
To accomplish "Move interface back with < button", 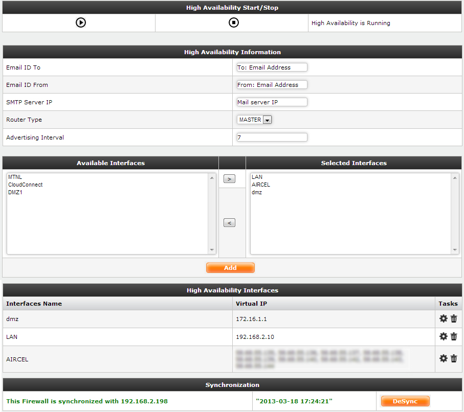I will pos(230,223).
